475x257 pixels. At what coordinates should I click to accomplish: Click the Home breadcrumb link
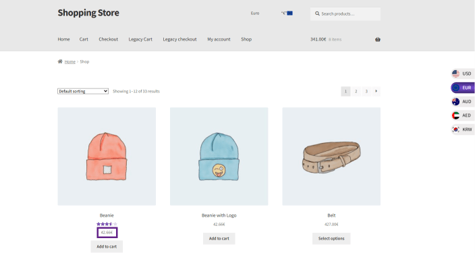pos(70,62)
